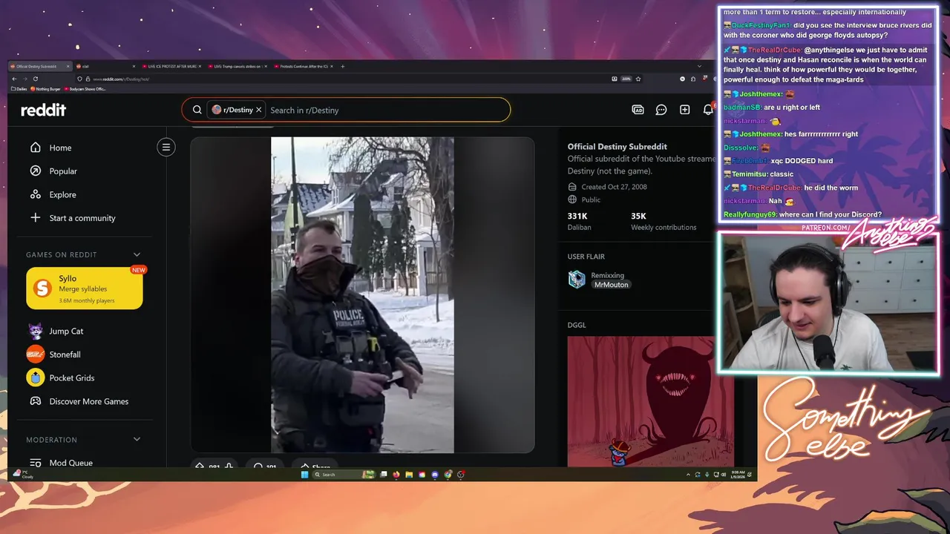Switch to LIVE Trump cancels strikes tab
The width and height of the screenshot is (950, 534).
[236, 66]
